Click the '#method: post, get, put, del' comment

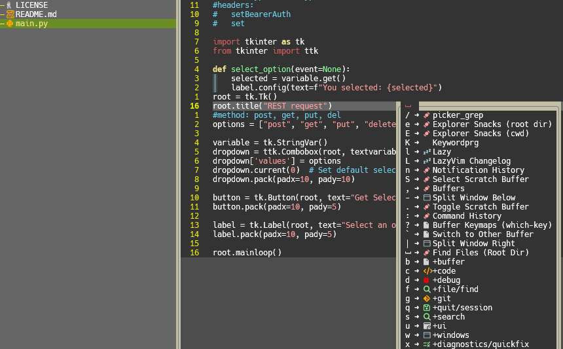pyautogui.click(x=277, y=115)
